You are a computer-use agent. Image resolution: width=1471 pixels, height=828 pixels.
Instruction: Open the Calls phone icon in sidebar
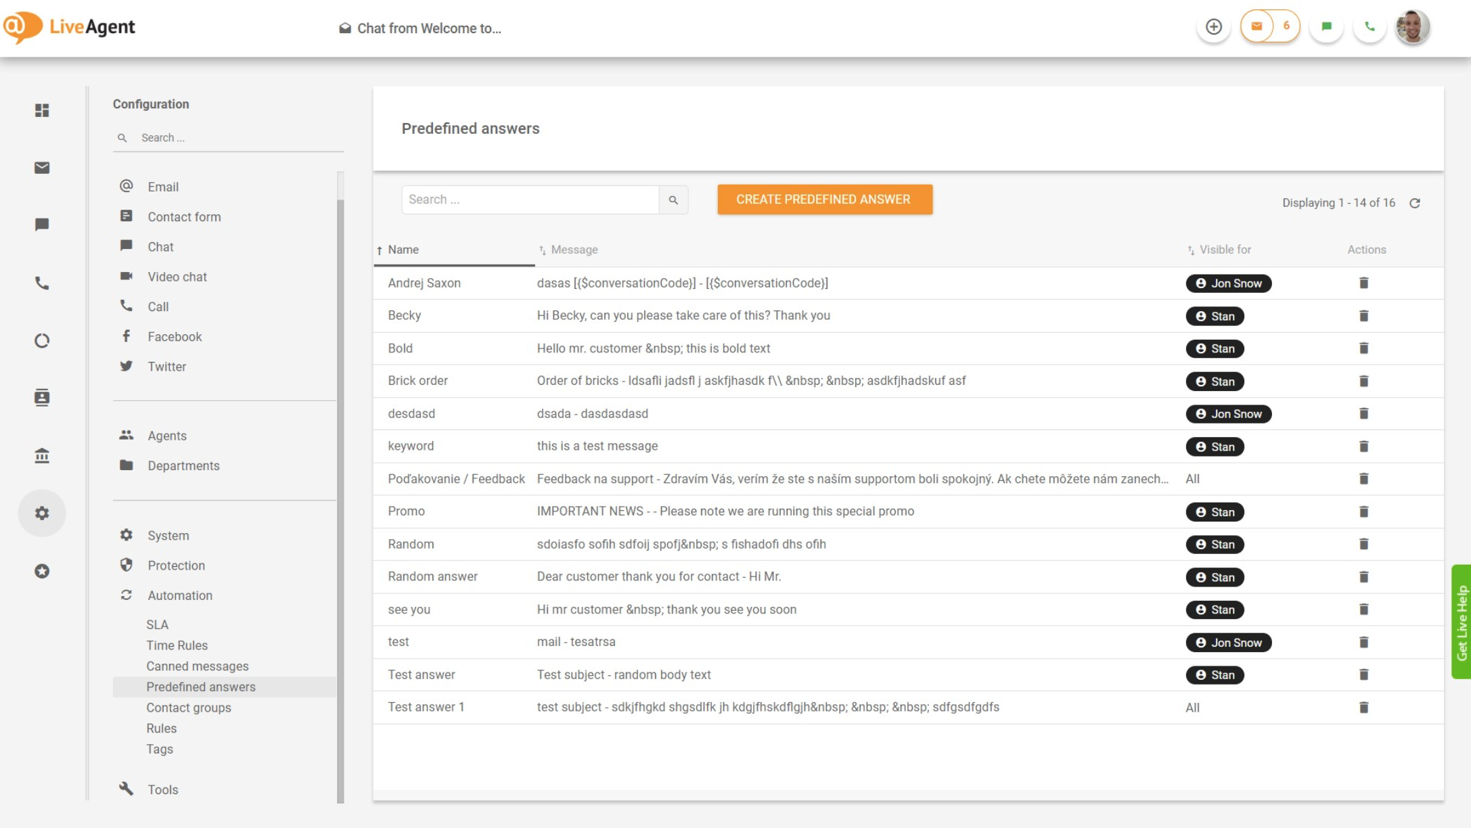click(x=42, y=283)
